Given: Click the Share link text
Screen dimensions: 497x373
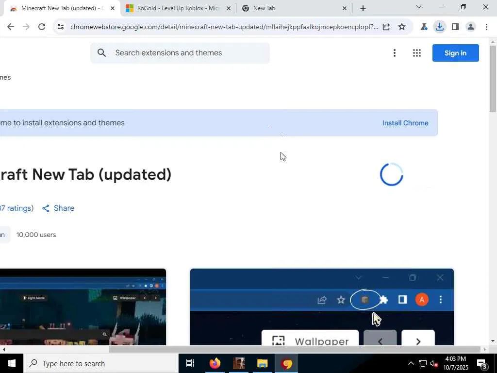Looking at the screenshot, I should click(x=64, y=208).
